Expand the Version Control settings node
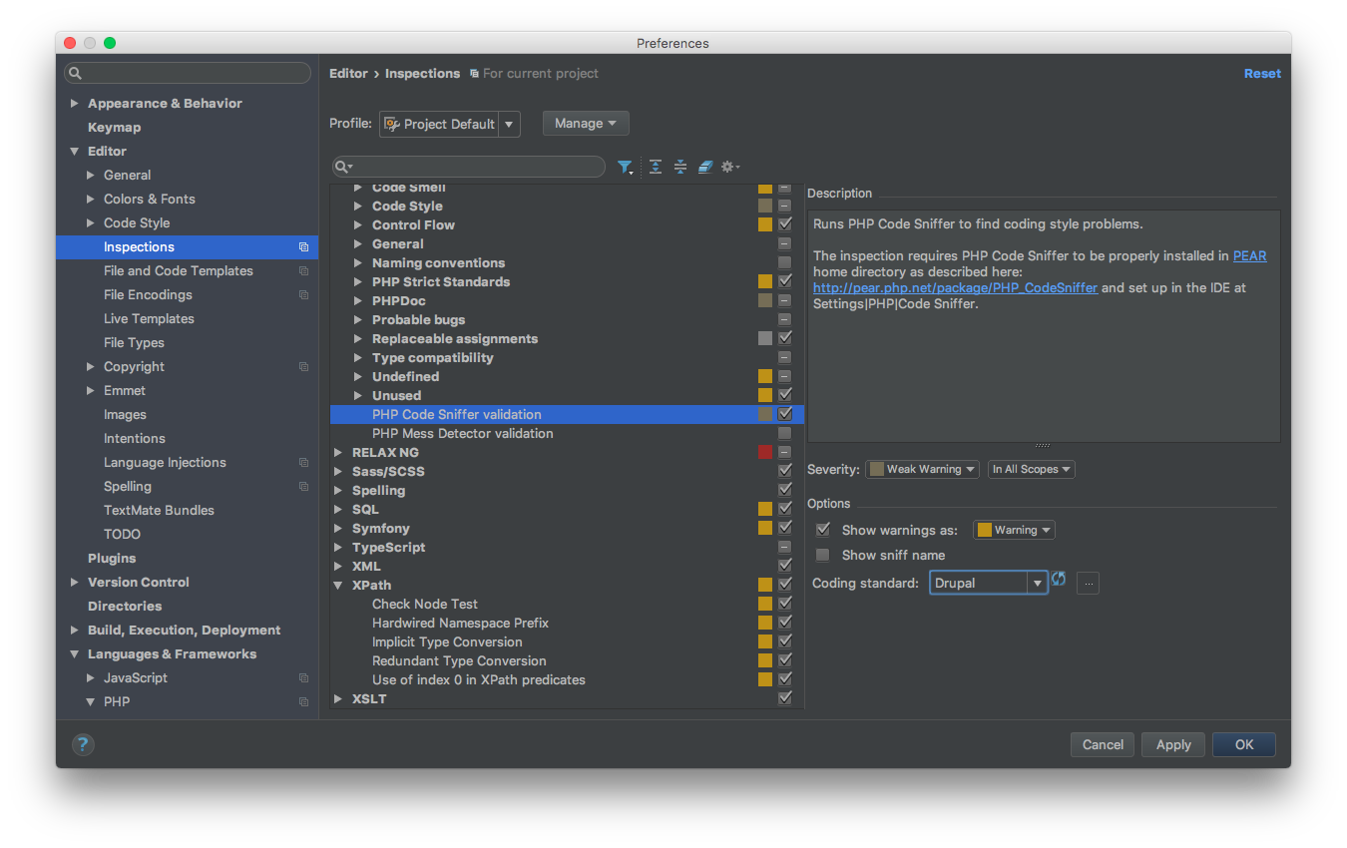The image size is (1347, 848). point(74,583)
